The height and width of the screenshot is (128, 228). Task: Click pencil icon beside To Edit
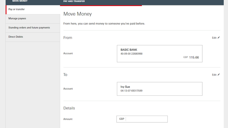218,74
